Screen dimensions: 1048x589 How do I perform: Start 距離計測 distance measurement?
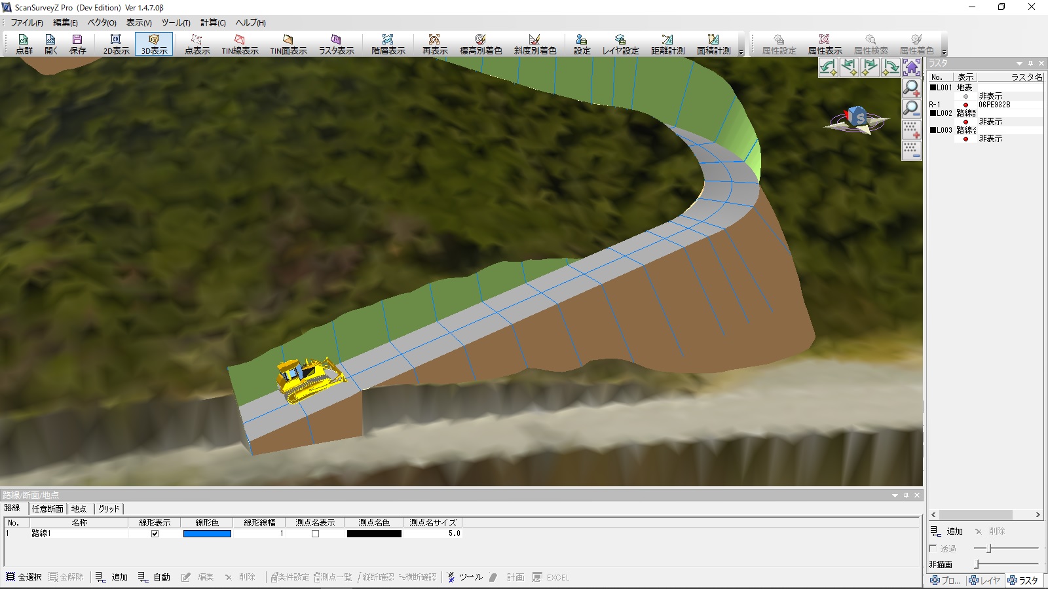click(x=667, y=44)
